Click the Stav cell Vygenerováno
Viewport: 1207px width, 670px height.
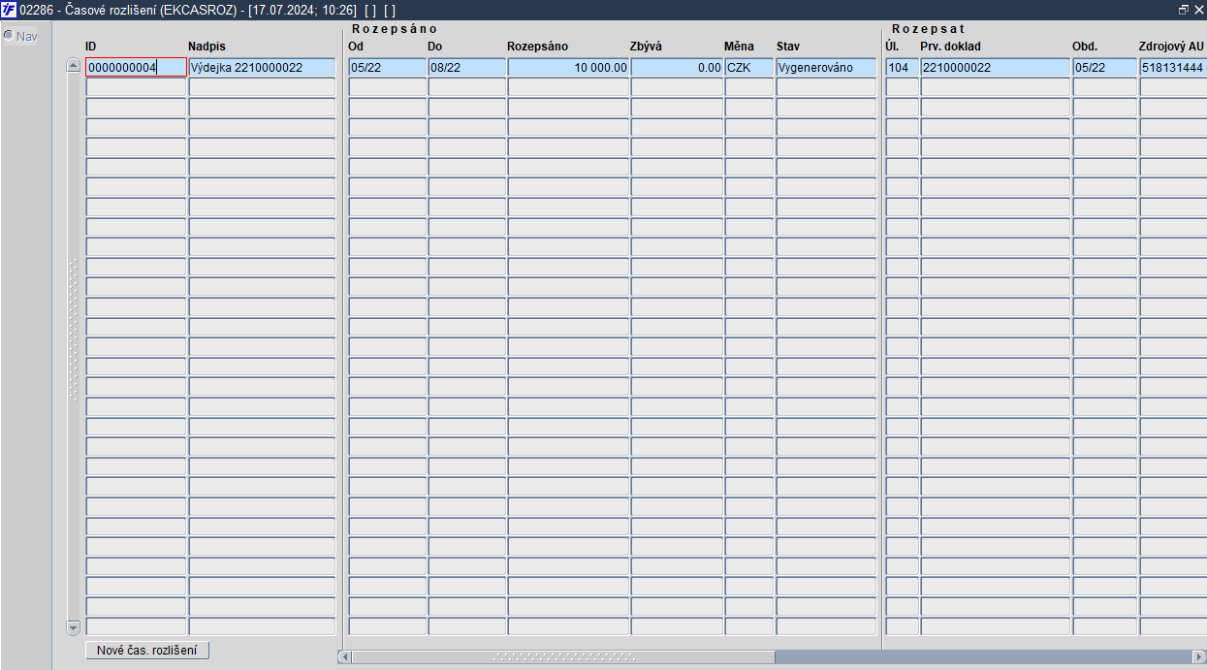825,67
